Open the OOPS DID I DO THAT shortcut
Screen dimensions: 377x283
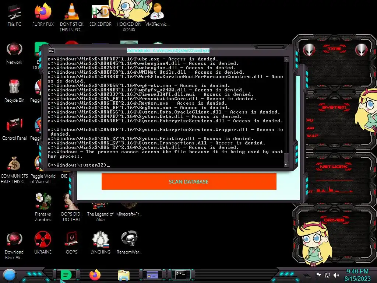tap(71, 207)
